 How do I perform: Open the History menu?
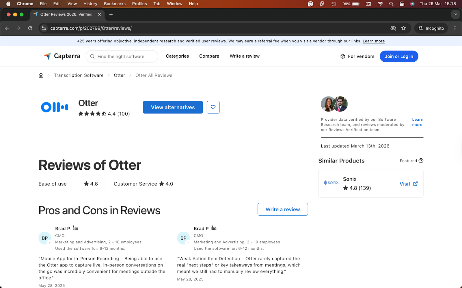pyautogui.click(x=90, y=4)
